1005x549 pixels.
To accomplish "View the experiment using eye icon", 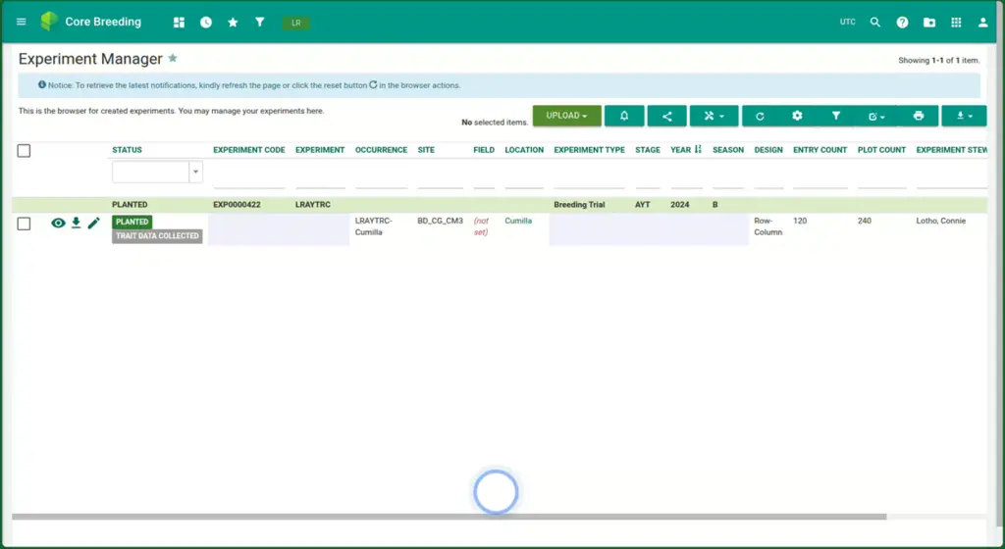I will pyautogui.click(x=59, y=224).
